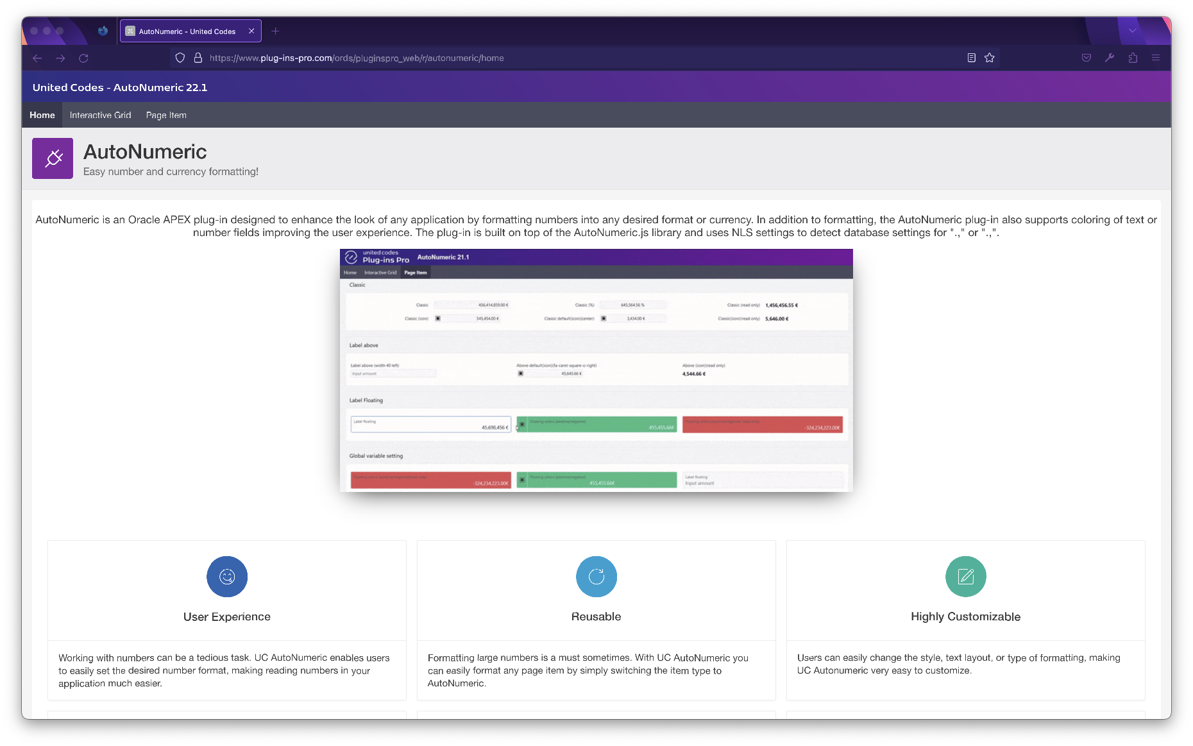This screenshot has height=746, width=1193.
Task: Reload the page with the refresh icon
Action: click(83, 58)
